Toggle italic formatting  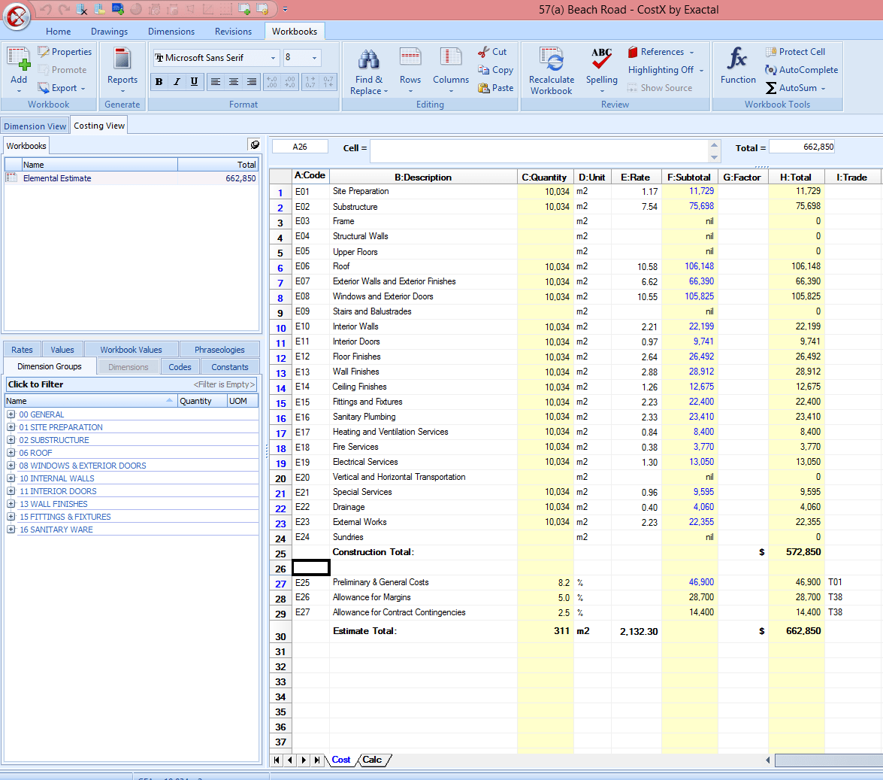pos(177,82)
